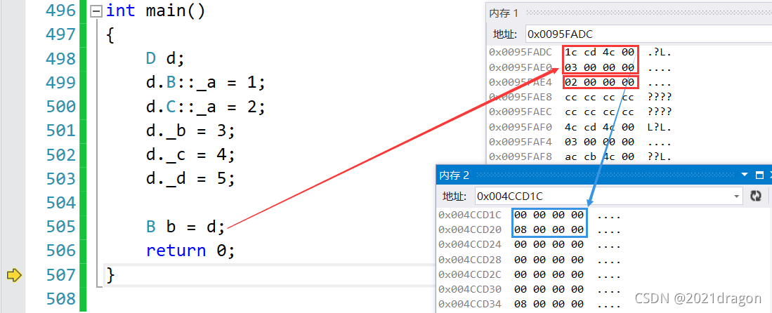Viewport: 772px width, 313px height.
Task: Click the yellow current-statement arrow at line 507
Action: pyautogui.click(x=13, y=275)
